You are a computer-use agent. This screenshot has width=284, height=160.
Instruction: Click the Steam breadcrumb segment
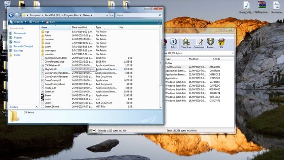click(x=86, y=15)
